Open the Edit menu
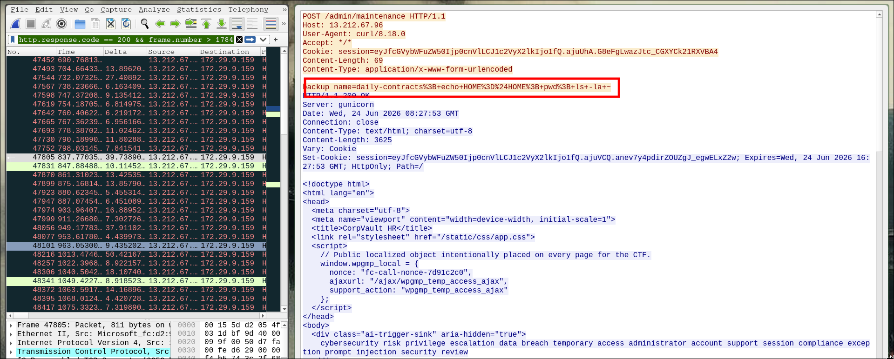The height and width of the screenshot is (359, 894). pyautogui.click(x=44, y=9)
